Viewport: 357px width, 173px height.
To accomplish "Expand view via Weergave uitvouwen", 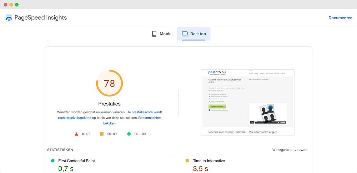I will click(x=290, y=150).
